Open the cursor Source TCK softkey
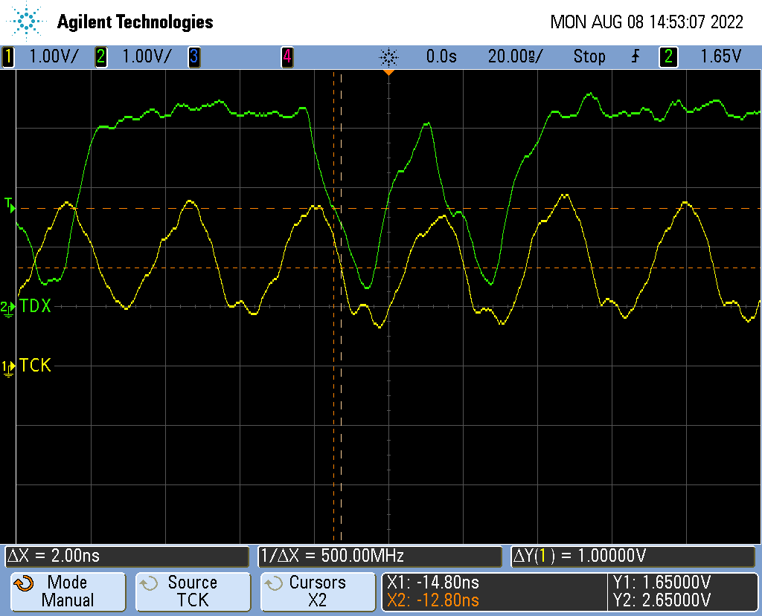 (x=192, y=591)
